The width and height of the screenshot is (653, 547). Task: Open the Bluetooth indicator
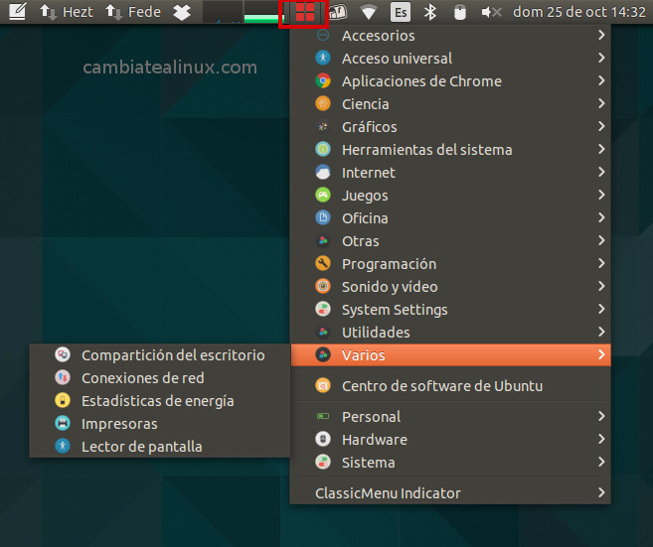click(x=429, y=12)
